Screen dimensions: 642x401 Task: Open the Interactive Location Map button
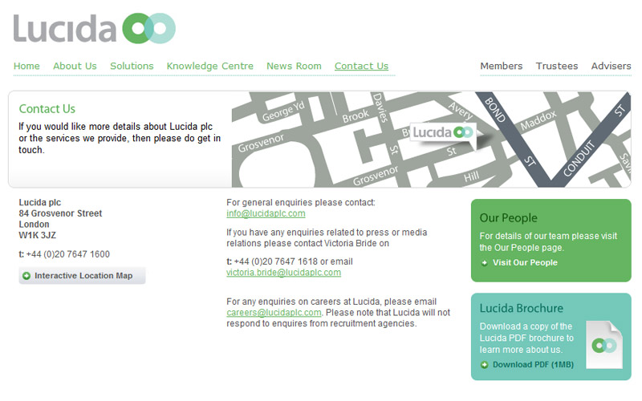point(83,276)
